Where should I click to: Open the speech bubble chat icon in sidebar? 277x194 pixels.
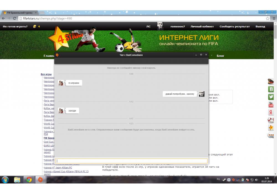[271, 135]
